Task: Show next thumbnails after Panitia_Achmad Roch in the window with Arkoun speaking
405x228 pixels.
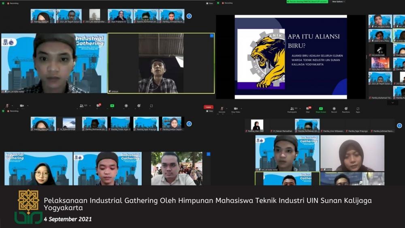Action: pyautogui.click(x=189, y=16)
